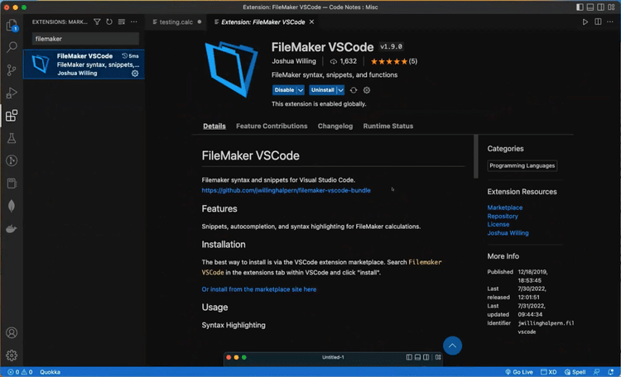Open customize layout icon in title bar
621x377 pixels.
[612, 7]
